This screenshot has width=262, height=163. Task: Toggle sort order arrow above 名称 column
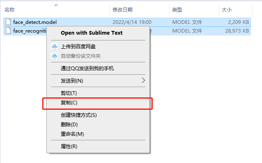(x=56, y=5)
